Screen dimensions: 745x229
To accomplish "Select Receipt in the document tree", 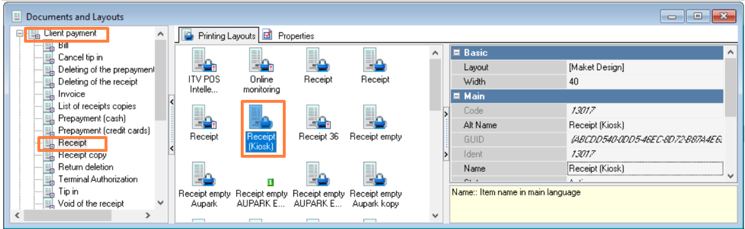I will pyautogui.click(x=72, y=143).
